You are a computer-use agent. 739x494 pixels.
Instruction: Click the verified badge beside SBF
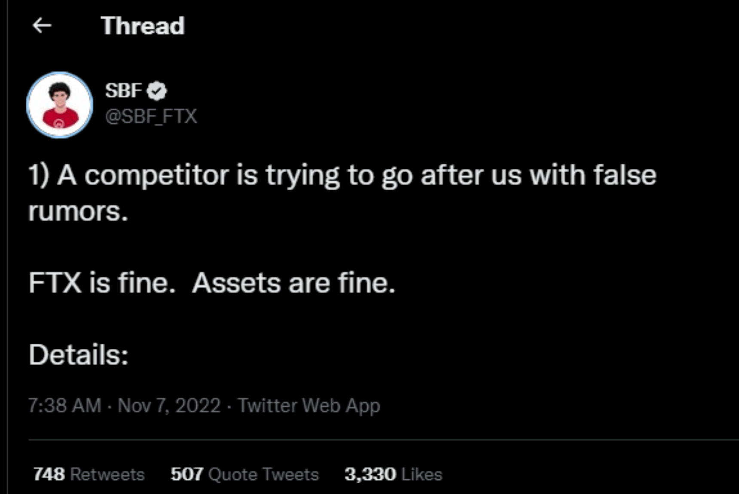point(157,91)
